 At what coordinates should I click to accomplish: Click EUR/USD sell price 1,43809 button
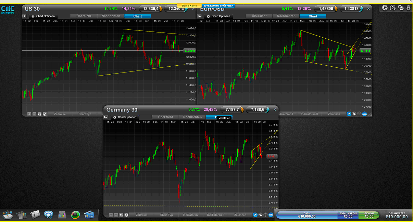(x=326, y=9)
